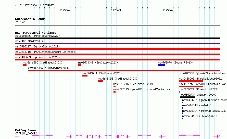Open esv3891197 (Suktitipat2014) label
The image size is (227, 139).
(x=49, y=68)
